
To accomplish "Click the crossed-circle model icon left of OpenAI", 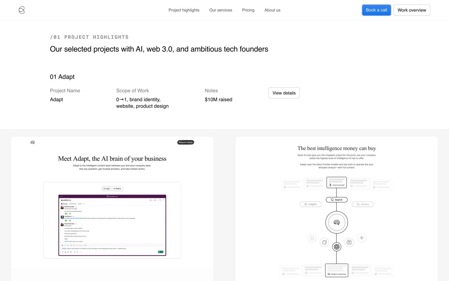I will click(x=324, y=242).
